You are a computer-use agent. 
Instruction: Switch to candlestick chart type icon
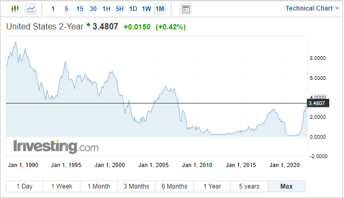pos(15,9)
